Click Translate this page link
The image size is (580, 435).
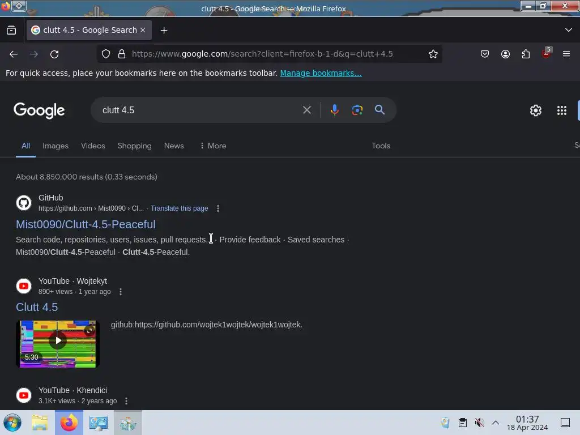(180, 208)
